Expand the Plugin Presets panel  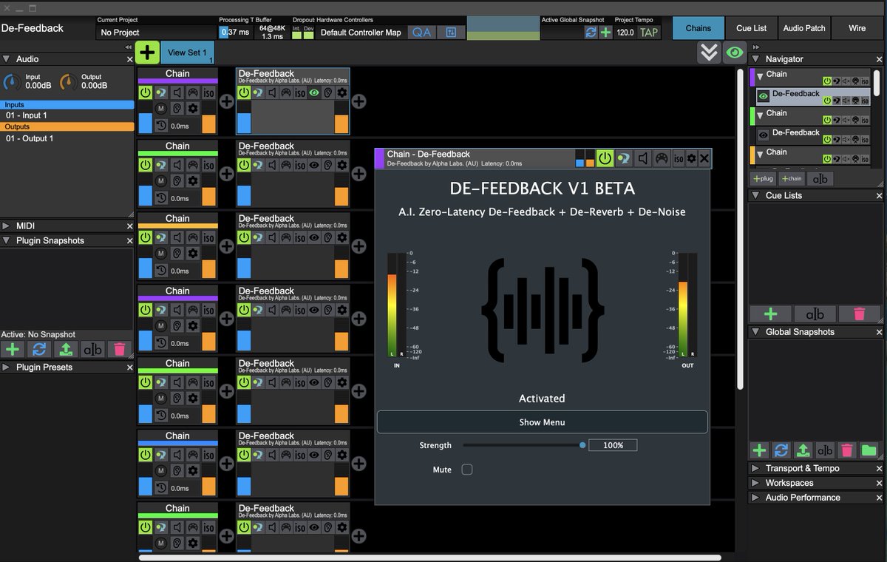click(x=7, y=368)
